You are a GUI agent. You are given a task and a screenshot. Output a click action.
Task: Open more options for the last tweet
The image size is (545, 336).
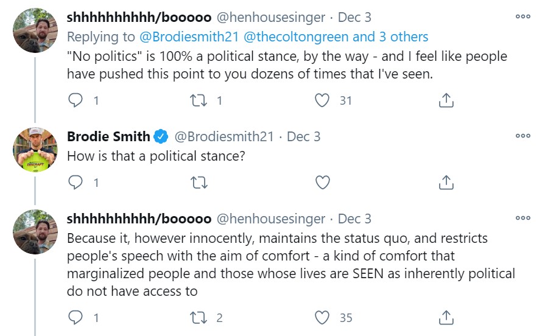coord(522,217)
